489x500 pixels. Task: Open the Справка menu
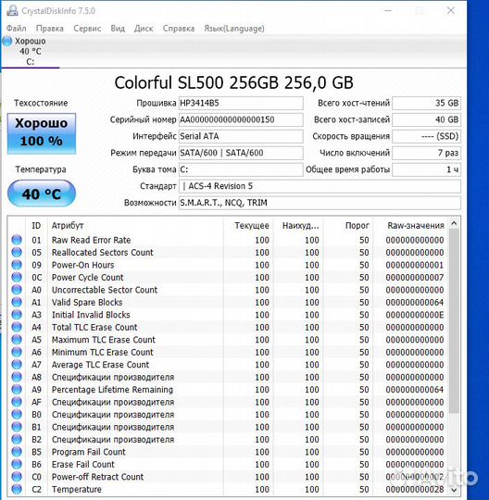[179, 29]
